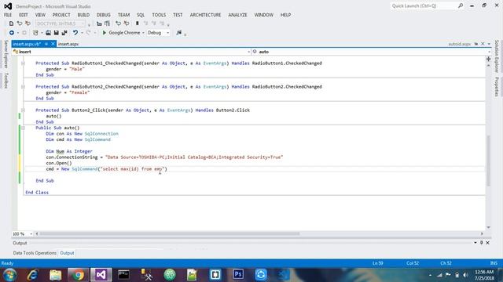Screen dimensions: 503x282
Task: Click the Save All icon
Action: (x=64, y=33)
